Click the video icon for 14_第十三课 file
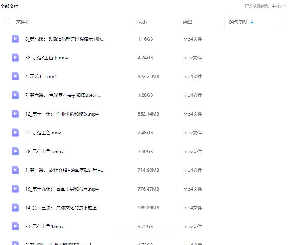289x245 pixels. 15,207
